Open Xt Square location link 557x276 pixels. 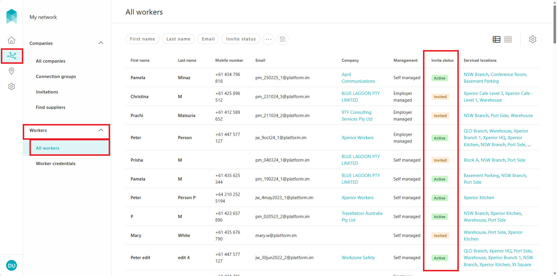pyautogui.click(x=521, y=265)
